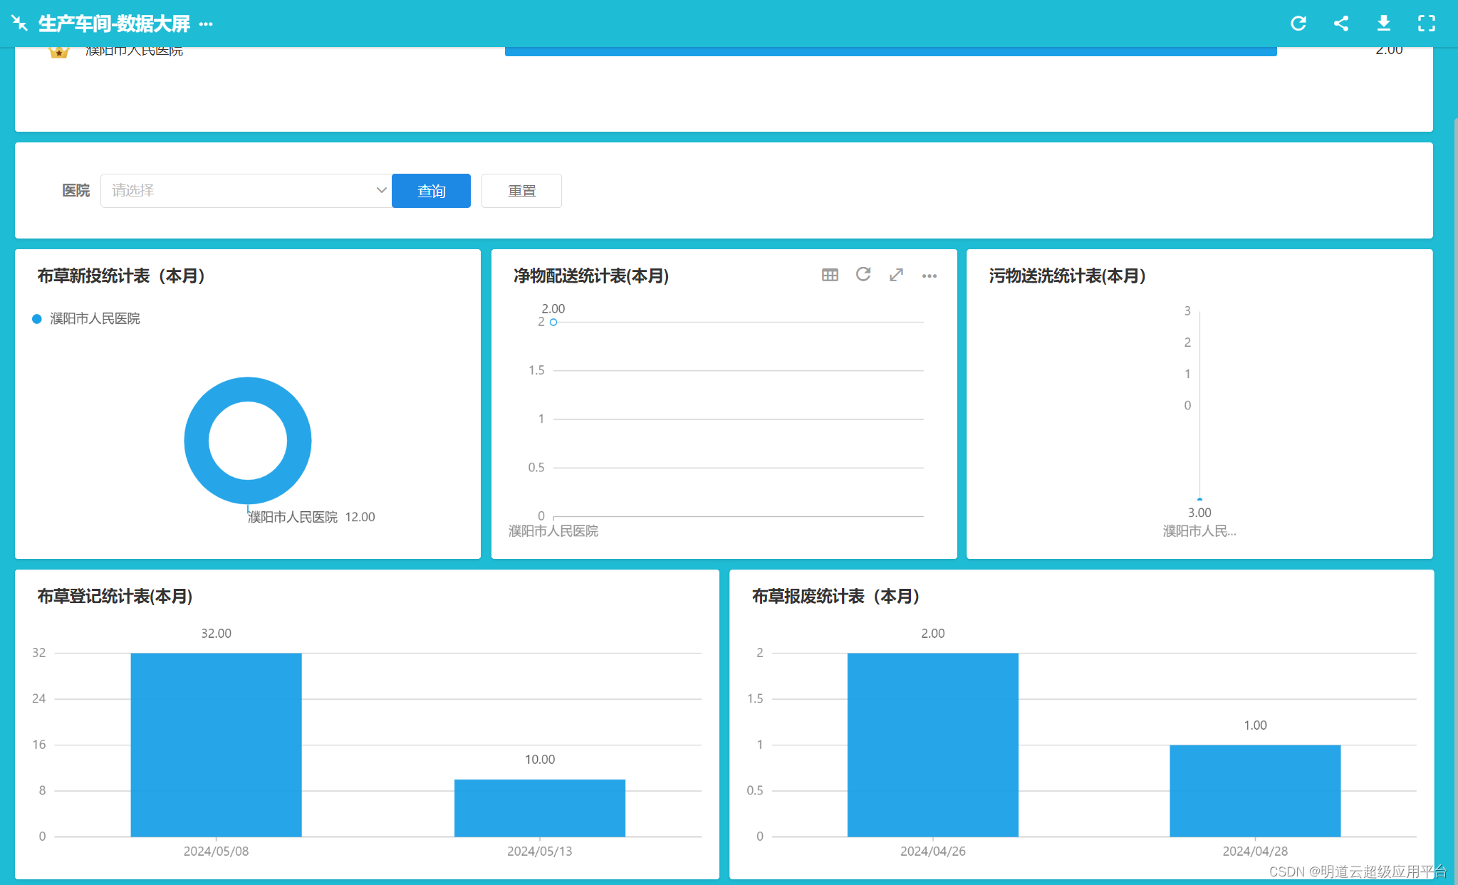Click the 濮阳市人民医院 12.00 donut label
The height and width of the screenshot is (885, 1458).
pyautogui.click(x=311, y=517)
